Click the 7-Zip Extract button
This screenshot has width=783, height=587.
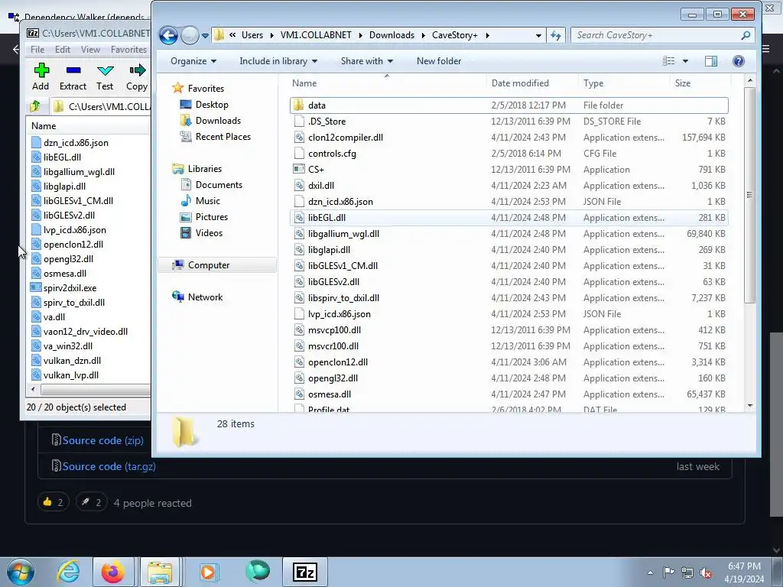[73, 76]
